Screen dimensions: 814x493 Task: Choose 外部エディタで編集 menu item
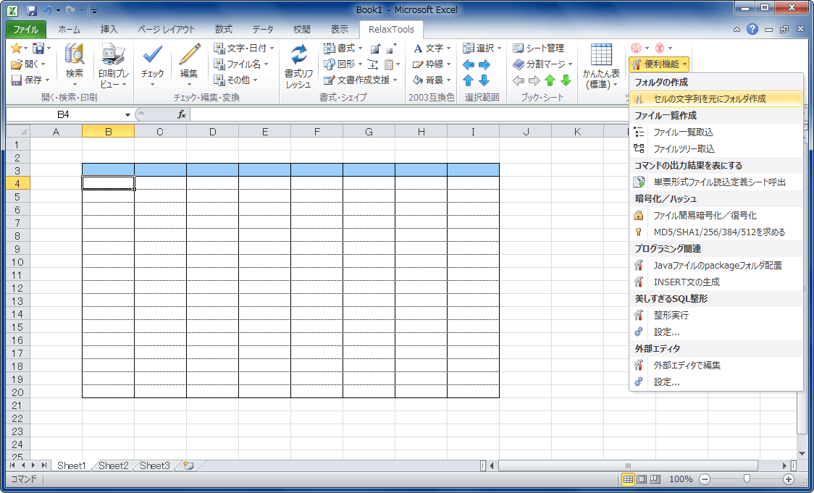pos(716,366)
